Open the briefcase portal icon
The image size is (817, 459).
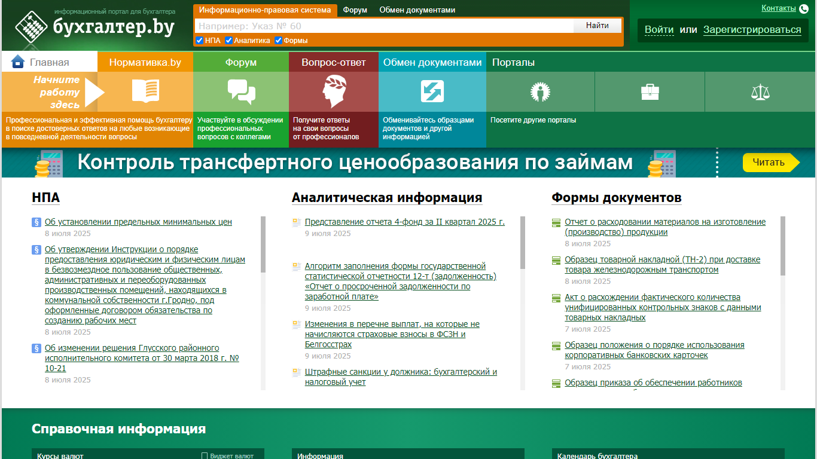[650, 92]
